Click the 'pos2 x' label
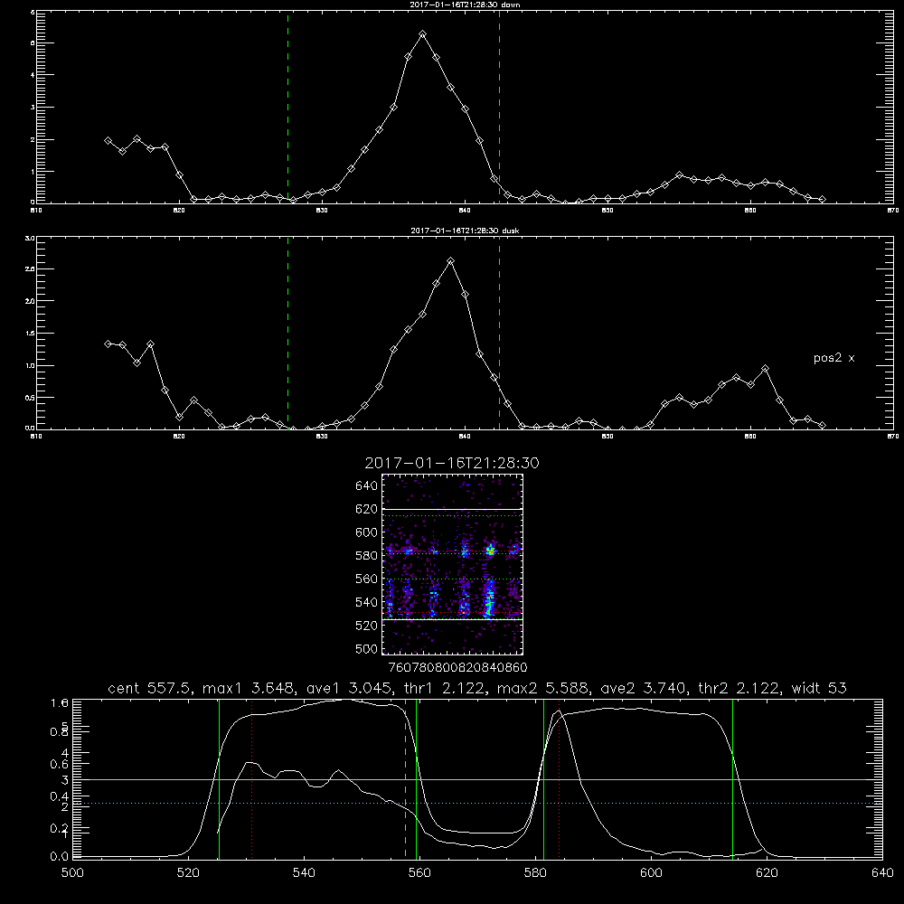The width and height of the screenshot is (904, 904). (833, 358)
